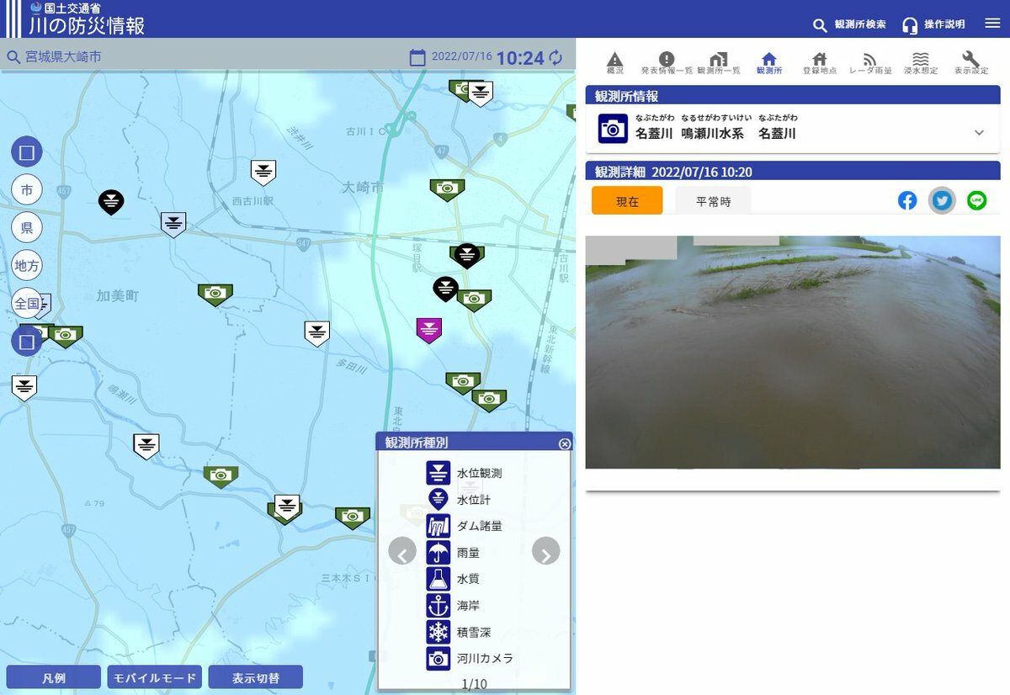Share on Facebook
Viewport: 1010px width, 695px height.
click(x=907, y=200)
